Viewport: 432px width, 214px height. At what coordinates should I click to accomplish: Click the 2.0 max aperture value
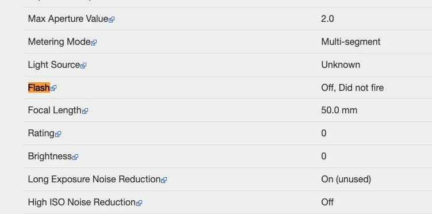pos(327,19)
